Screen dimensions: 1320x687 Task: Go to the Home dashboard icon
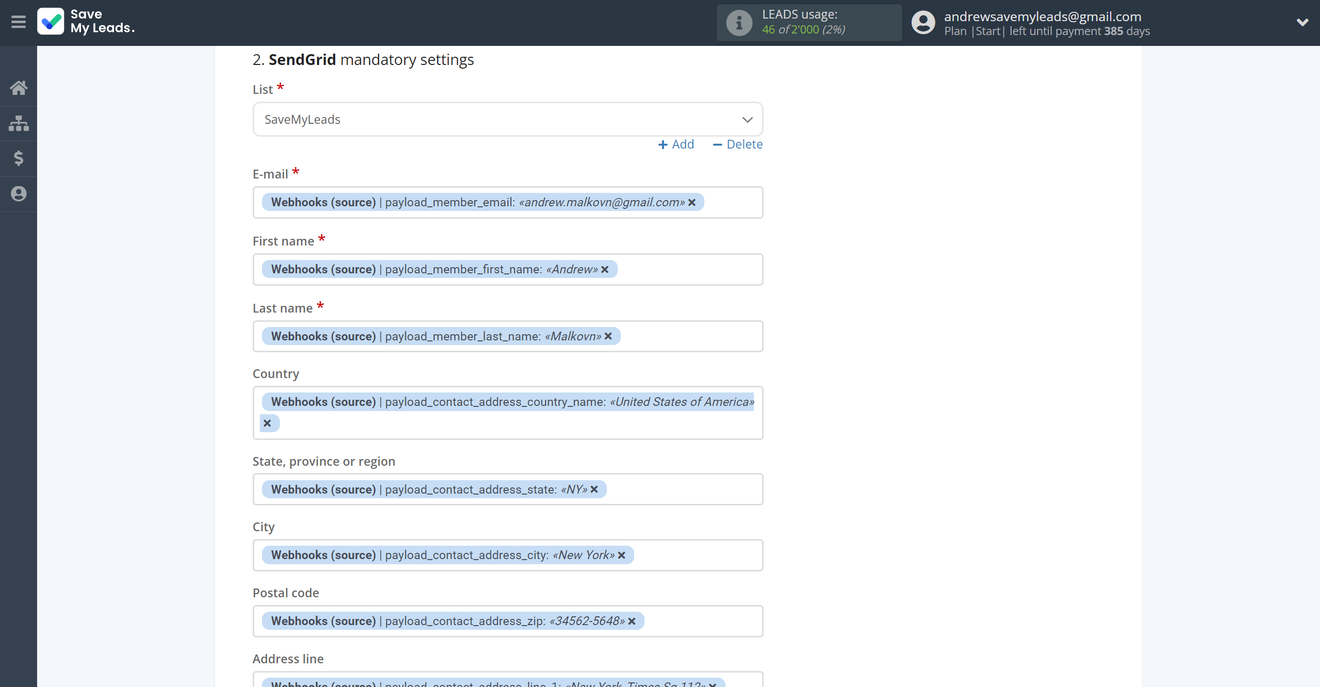tap(19, 88)
